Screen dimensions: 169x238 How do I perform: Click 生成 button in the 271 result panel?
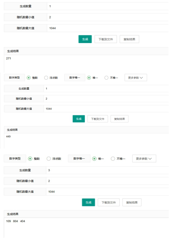(85, 39)
